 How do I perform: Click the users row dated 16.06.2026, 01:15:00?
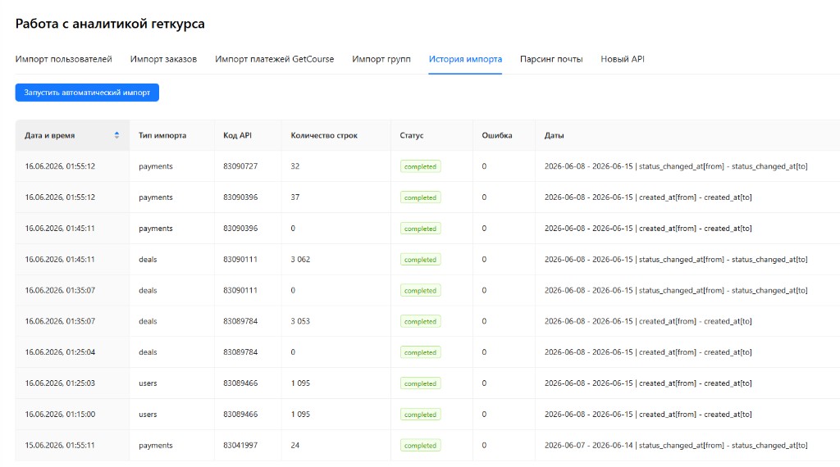point(427,415)
